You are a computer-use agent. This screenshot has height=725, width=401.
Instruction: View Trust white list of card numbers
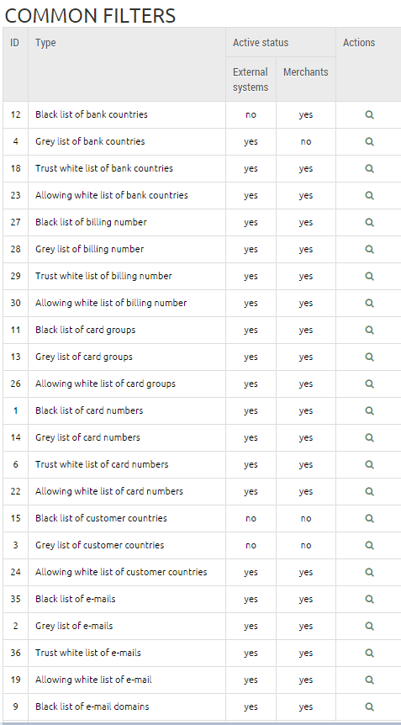coord(369,464)
